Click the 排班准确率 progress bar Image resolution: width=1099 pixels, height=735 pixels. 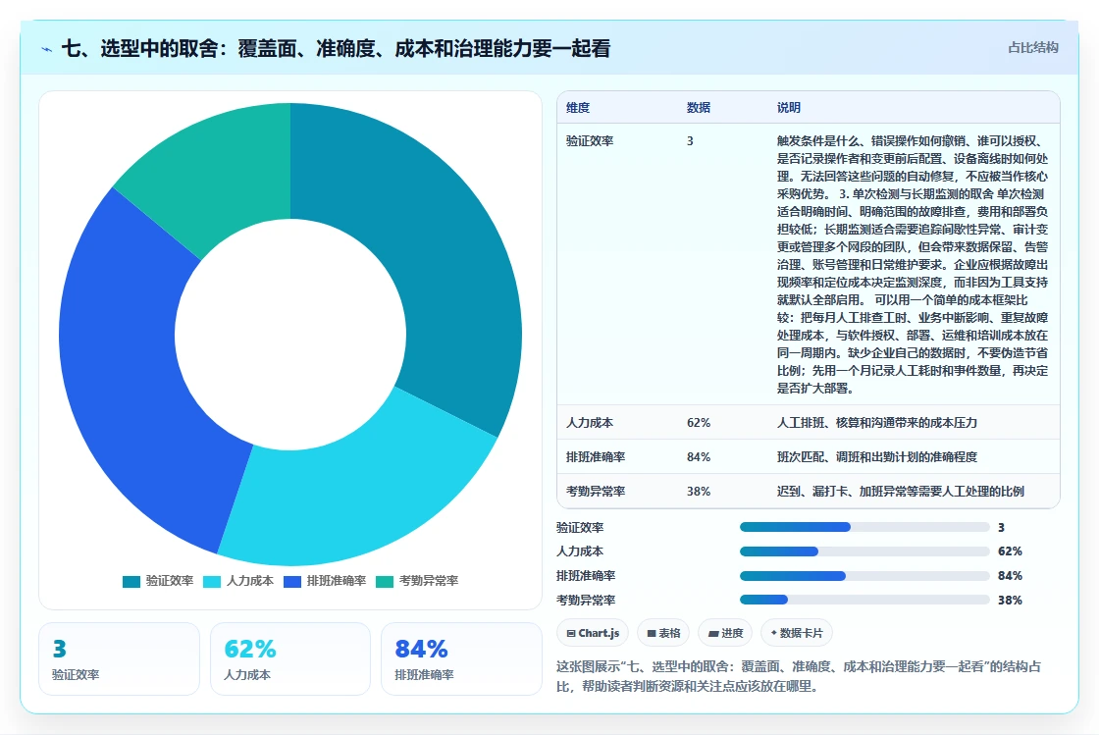click(864, 576)
